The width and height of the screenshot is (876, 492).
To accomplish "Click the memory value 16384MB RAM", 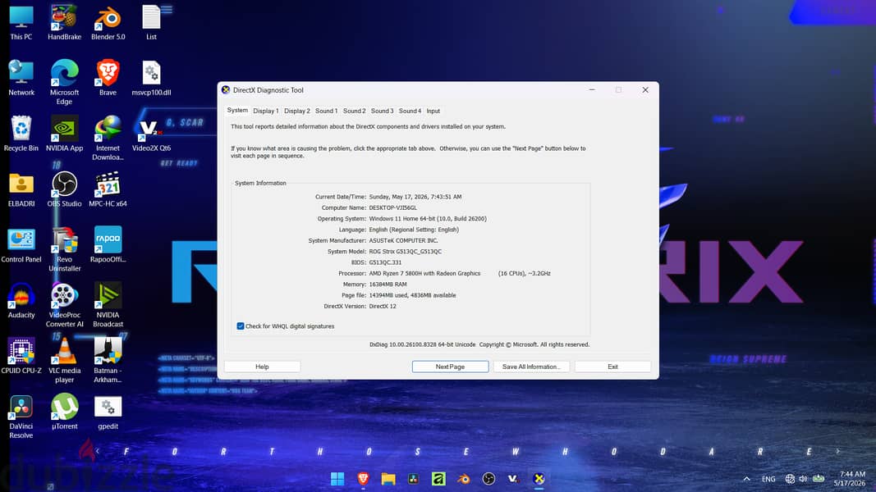I will coord(388,285).
